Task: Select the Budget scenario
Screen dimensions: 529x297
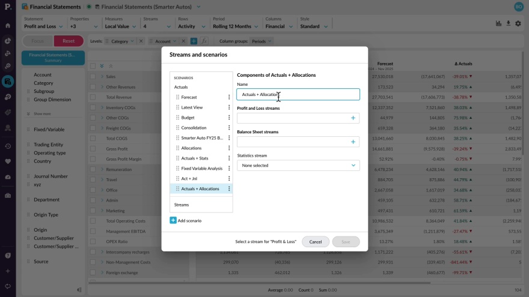Action: tap(188, 118)
